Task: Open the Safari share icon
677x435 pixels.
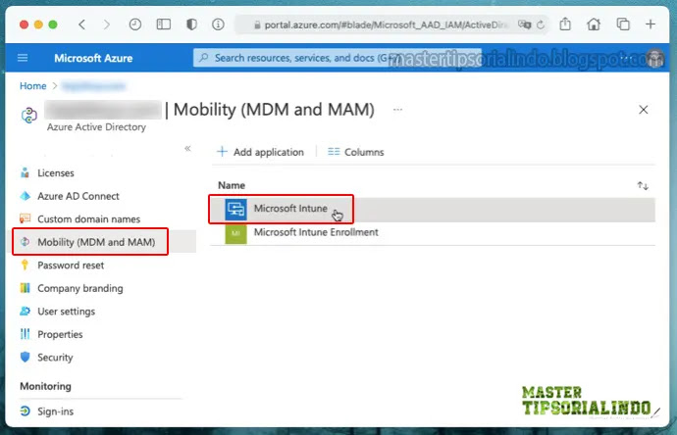Action: coord(565,24)
